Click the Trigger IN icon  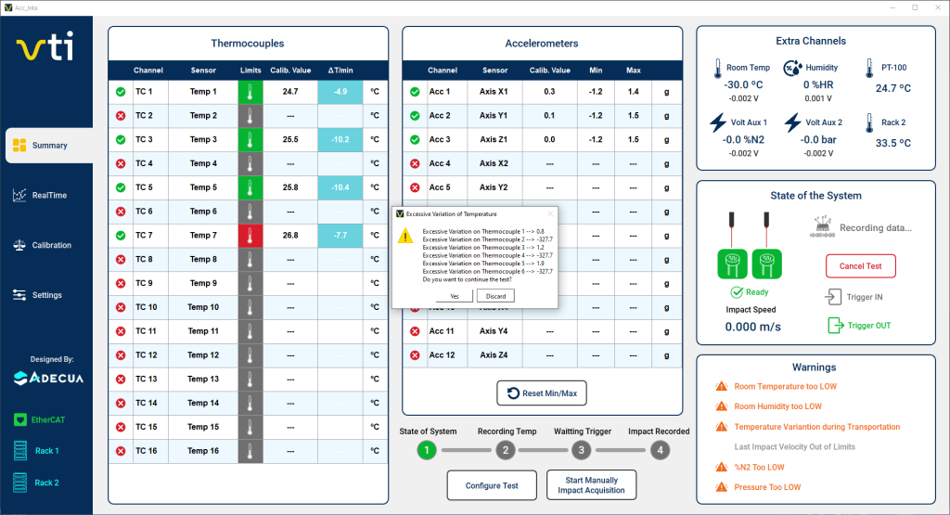pyautogui.click(x=831, y=297)
